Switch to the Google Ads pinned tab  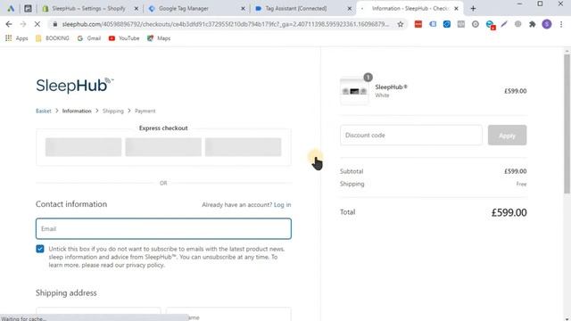click(x=11, y=8)
